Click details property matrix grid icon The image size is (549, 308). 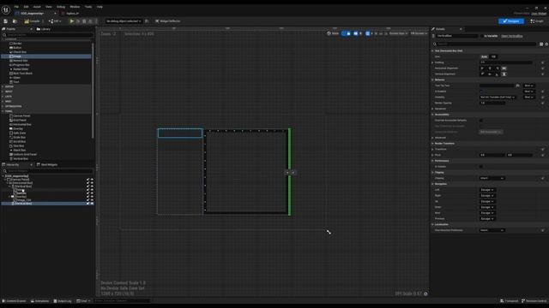541,44
